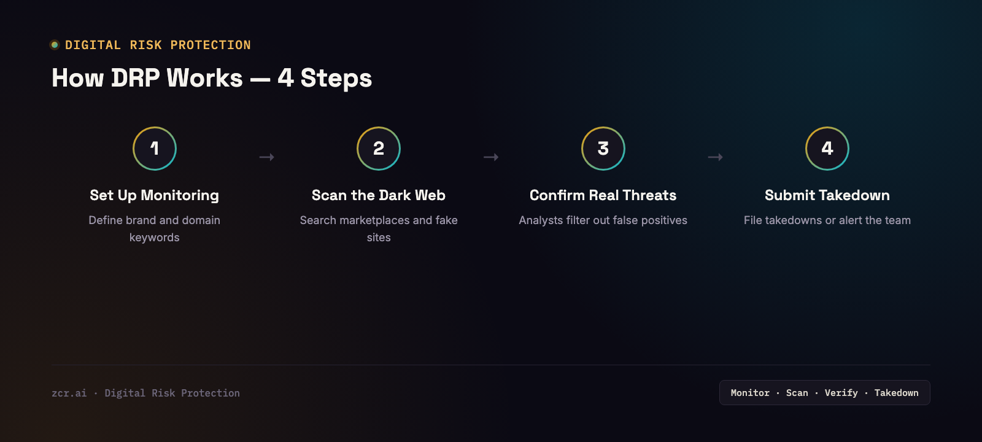Click the 'Monitor · Scan · Verify · Takedown' badge
982x442 pixels.
pyautogui.click(x=825, y=393)
